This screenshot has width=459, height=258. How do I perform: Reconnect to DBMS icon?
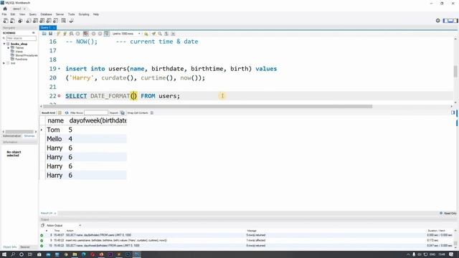tap(71, 21)
